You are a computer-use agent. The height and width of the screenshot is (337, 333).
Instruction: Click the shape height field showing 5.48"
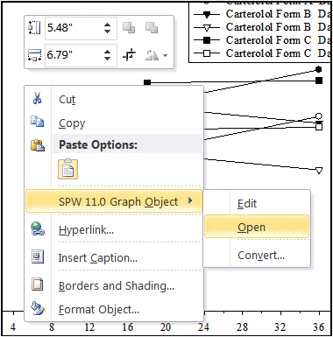(81, 28)
